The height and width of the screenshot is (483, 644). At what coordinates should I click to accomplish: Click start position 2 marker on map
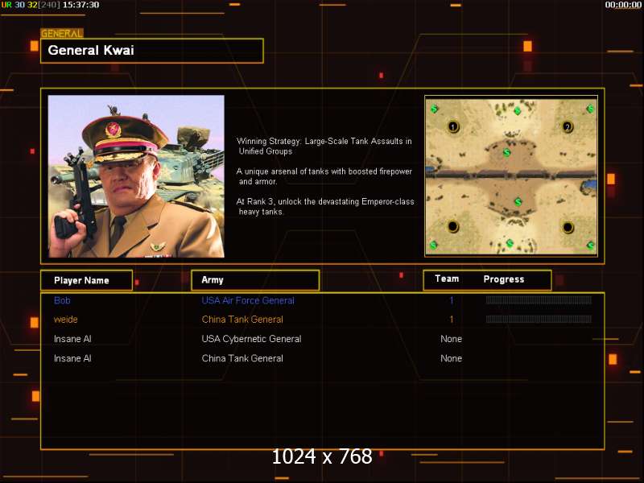[568, 127]
